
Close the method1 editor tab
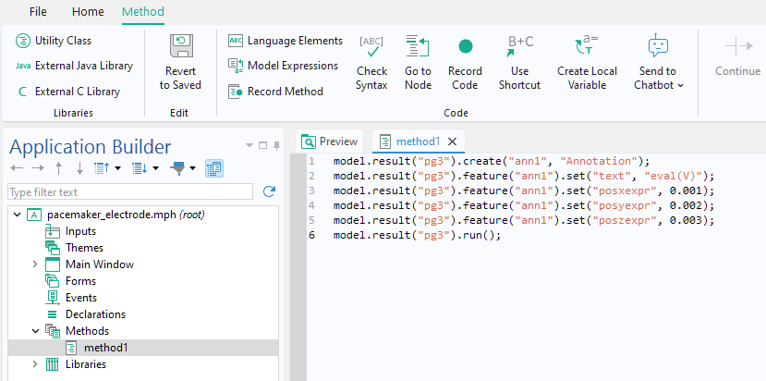click(452, 141)
